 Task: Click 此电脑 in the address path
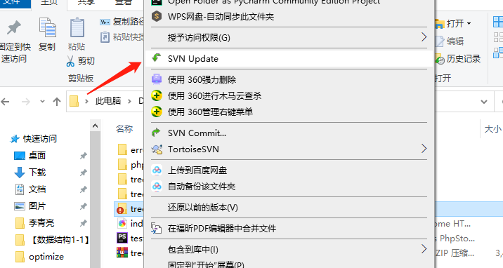(108, 101)
